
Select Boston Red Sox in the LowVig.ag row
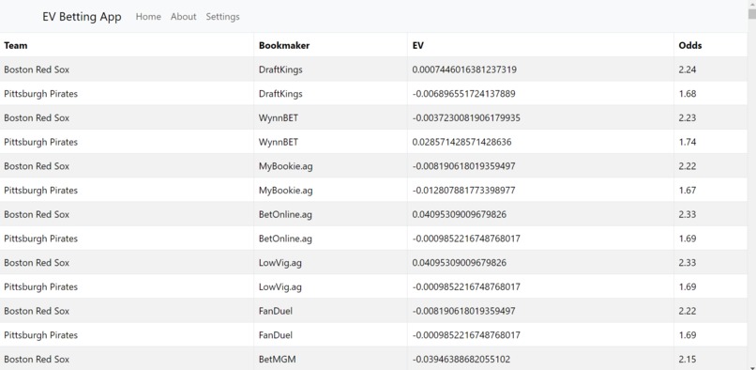[37, 263]
